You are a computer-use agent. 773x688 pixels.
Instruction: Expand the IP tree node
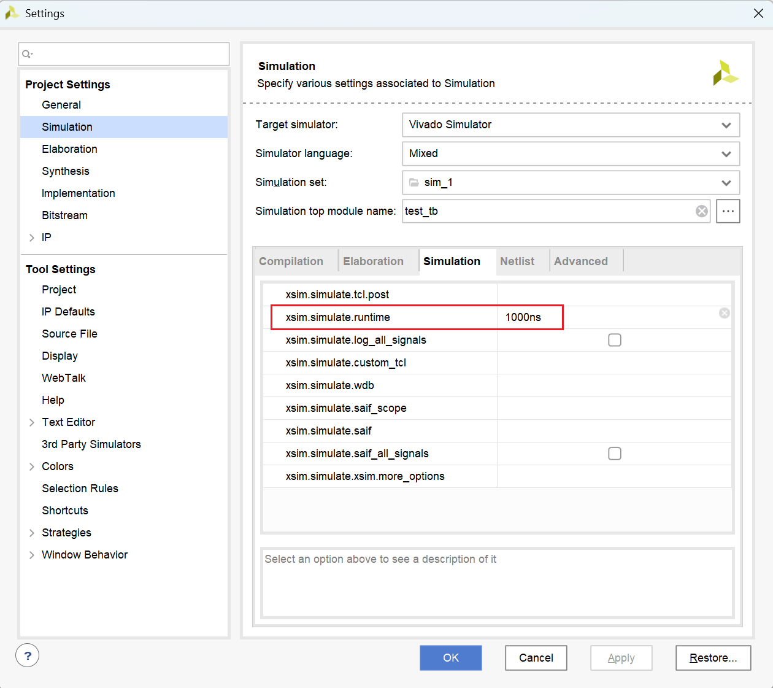coord(32,238)
